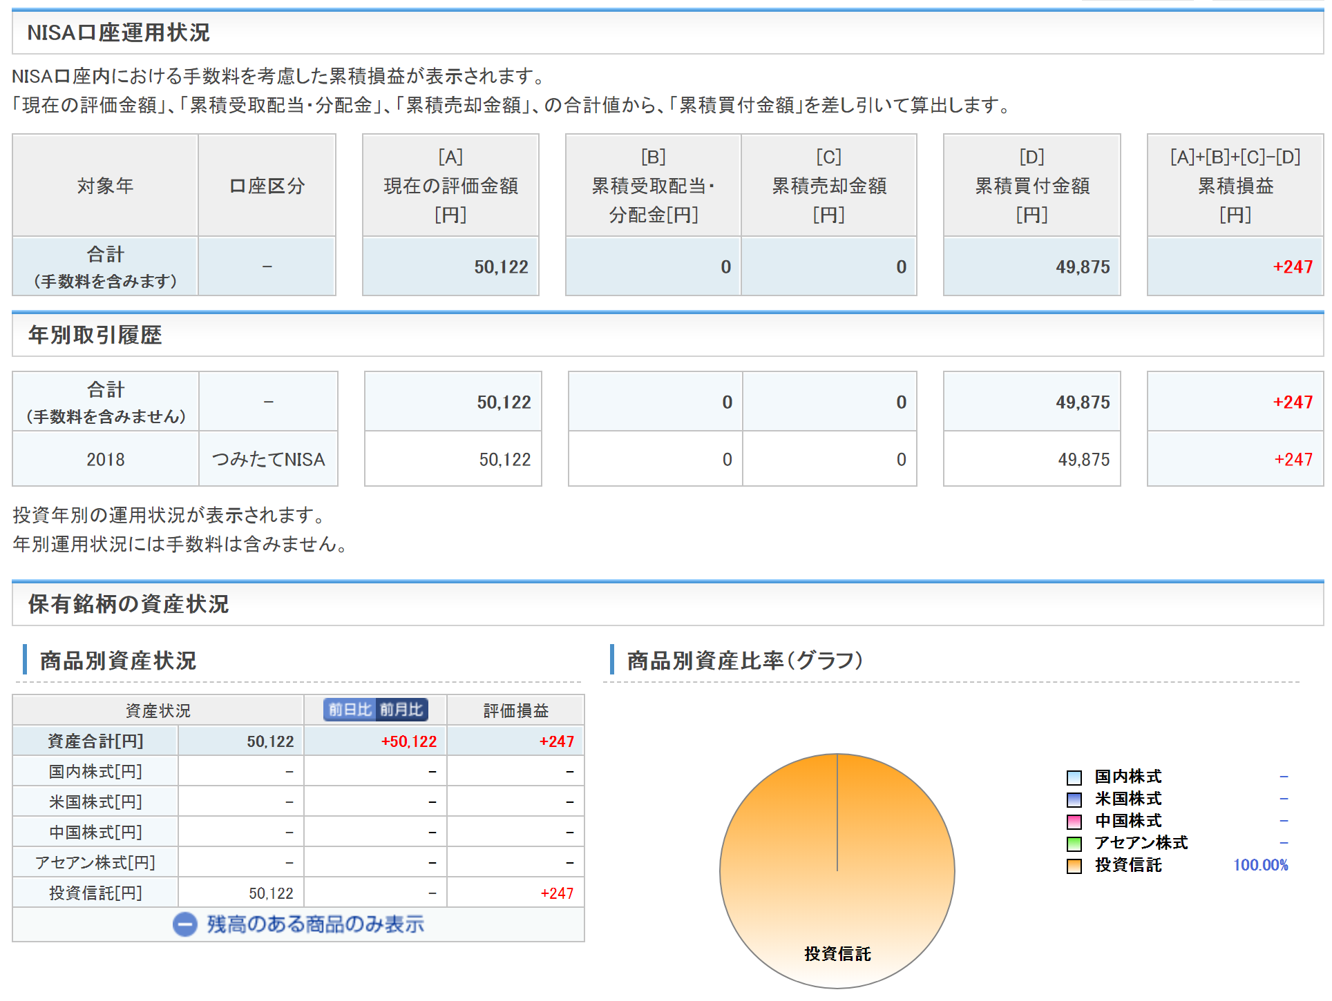
Task: Click the アセアン株式[円] row label
Action: click(95, 862)
